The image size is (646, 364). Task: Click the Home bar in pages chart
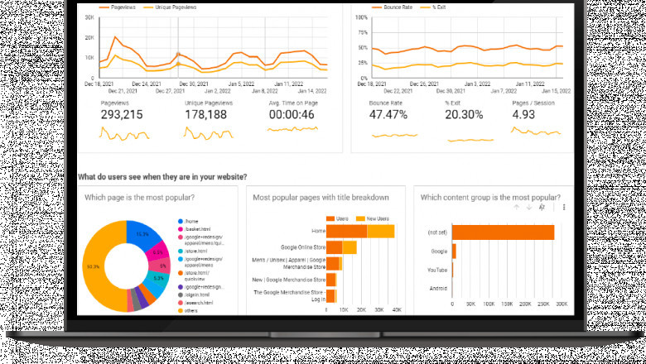pos(346,232)
